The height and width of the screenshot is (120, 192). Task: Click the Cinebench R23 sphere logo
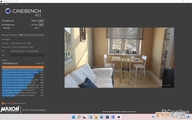(8, 11)
